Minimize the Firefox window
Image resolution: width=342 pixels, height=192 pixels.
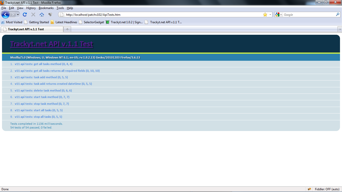point(319,2)
